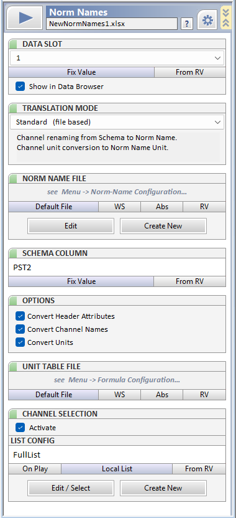
Task: Run the Norm Names play button
Action: coord(25,17)
